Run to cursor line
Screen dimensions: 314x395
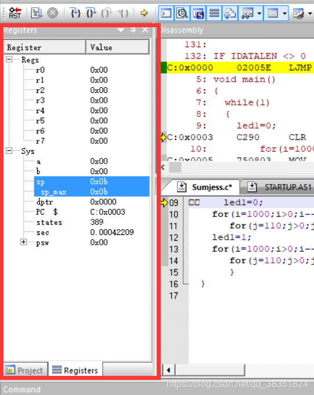[x=123, y=13]
